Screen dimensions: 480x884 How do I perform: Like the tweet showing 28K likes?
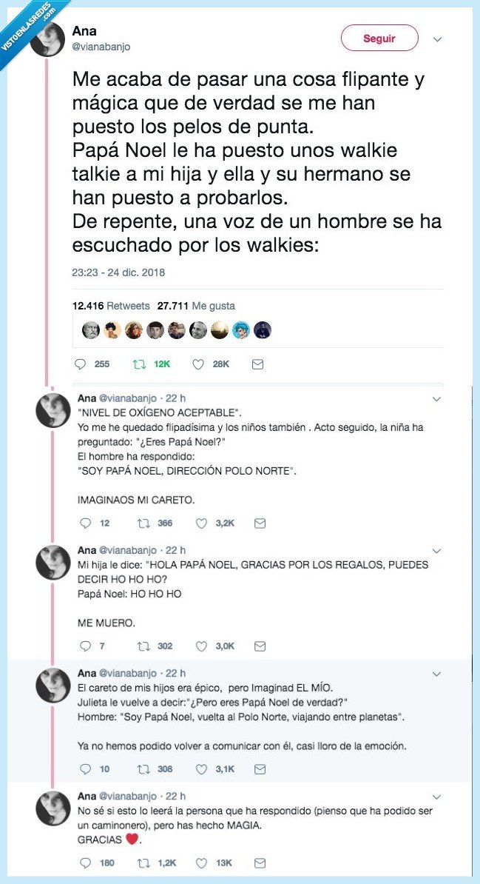(x=197, y=364)
